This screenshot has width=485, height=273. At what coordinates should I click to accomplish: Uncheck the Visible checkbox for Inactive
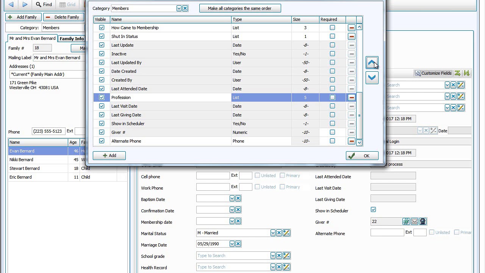(102, 54)
